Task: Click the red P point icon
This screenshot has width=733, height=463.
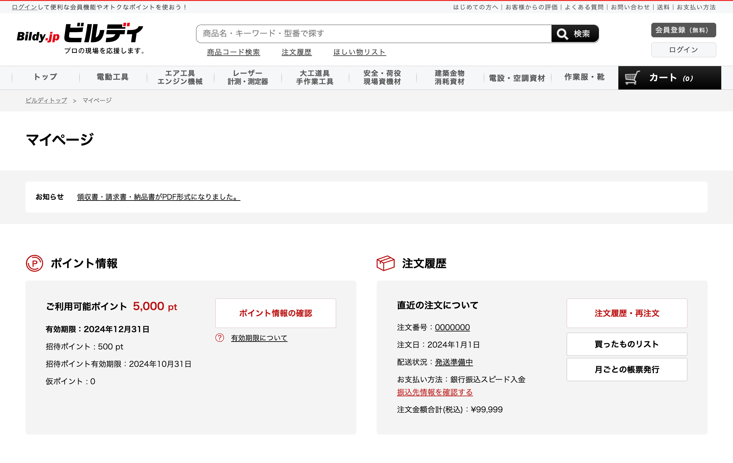Action: point(34,263)
